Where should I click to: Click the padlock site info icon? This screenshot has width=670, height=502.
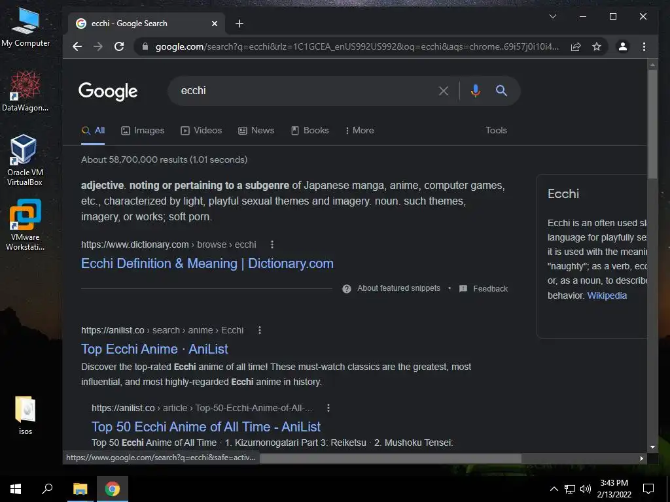click(x=145, y=46)
